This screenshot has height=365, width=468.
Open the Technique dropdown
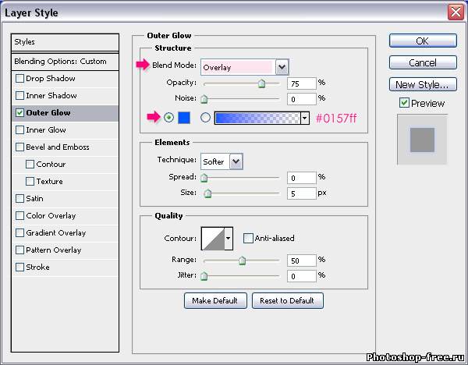pos(236,161)
